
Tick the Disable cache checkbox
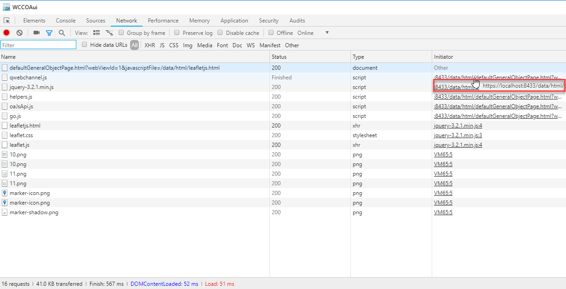point(220,33)
